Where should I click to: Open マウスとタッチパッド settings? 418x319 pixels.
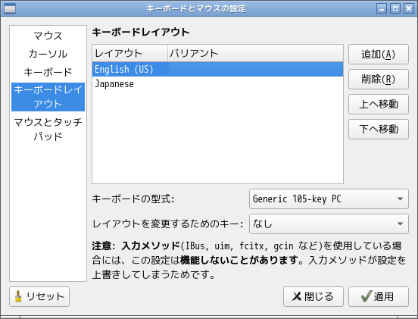click(48, 129)
